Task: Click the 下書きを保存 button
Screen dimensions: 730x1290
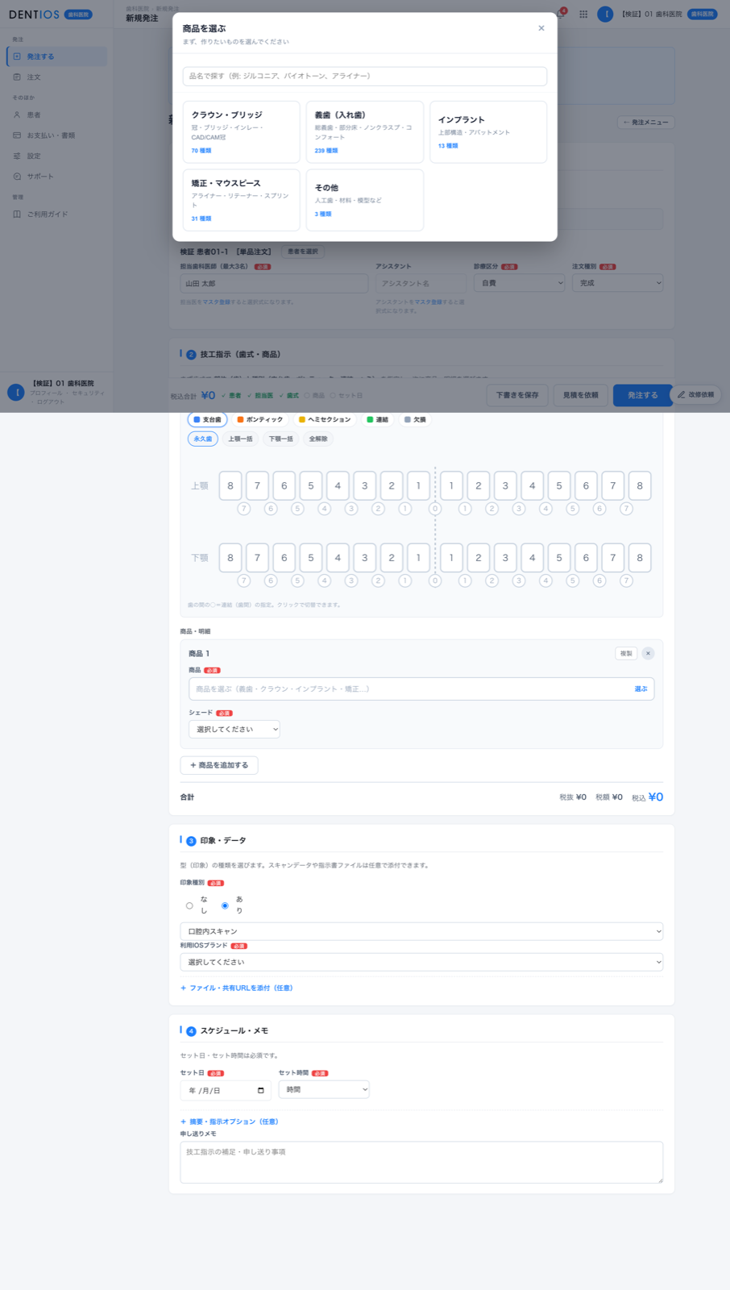Action: (517, 395)
